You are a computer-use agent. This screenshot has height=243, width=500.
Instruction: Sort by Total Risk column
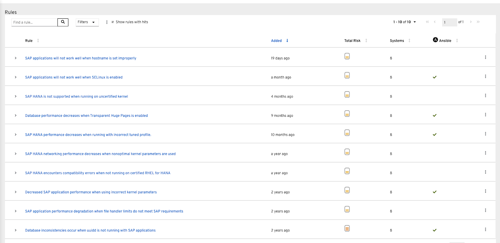(352, 41)
